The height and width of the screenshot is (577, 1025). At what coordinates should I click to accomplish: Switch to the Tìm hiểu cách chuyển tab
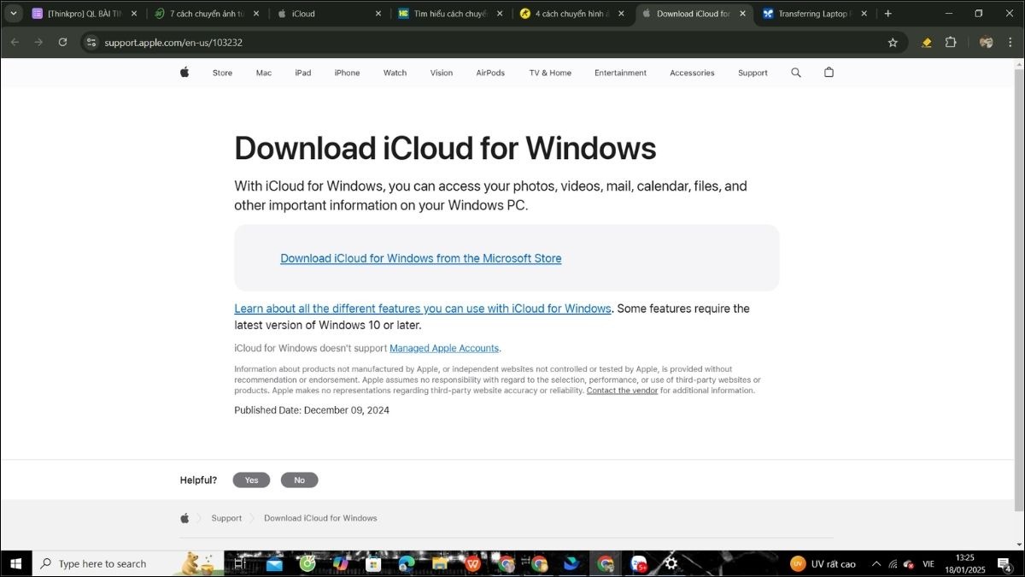[451, 14]
